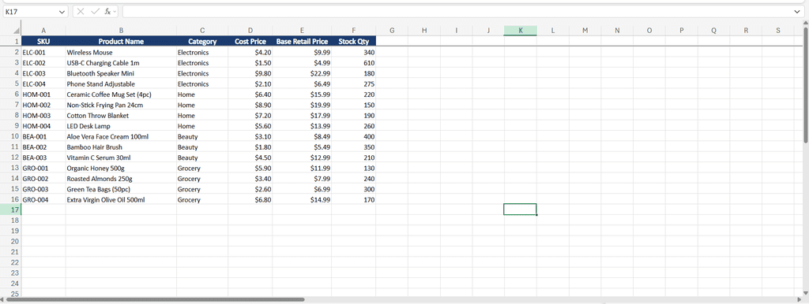Select the $22.99 Base Retail Price cell
This screenshot has width=809, height=304.
(302, 73)
